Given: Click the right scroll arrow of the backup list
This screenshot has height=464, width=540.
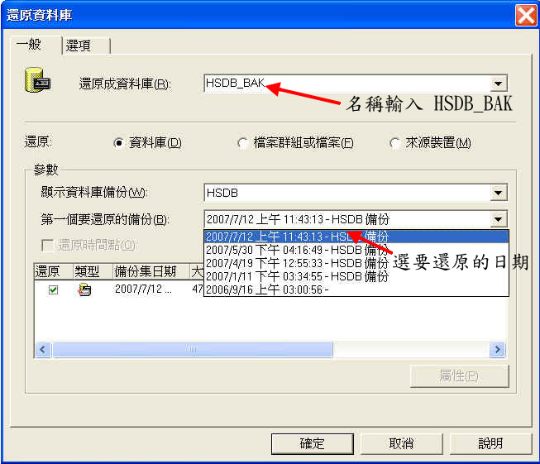Looking at the screenshot, I should tap(497, 350).
